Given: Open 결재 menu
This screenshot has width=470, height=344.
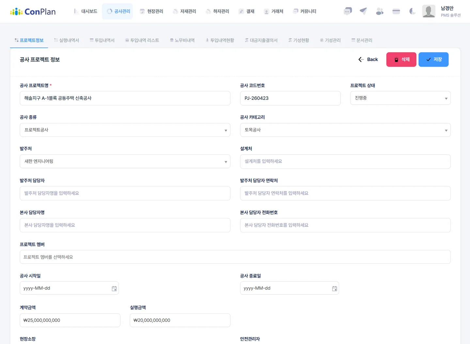Looking at the screenshot, I should [246, 11].
